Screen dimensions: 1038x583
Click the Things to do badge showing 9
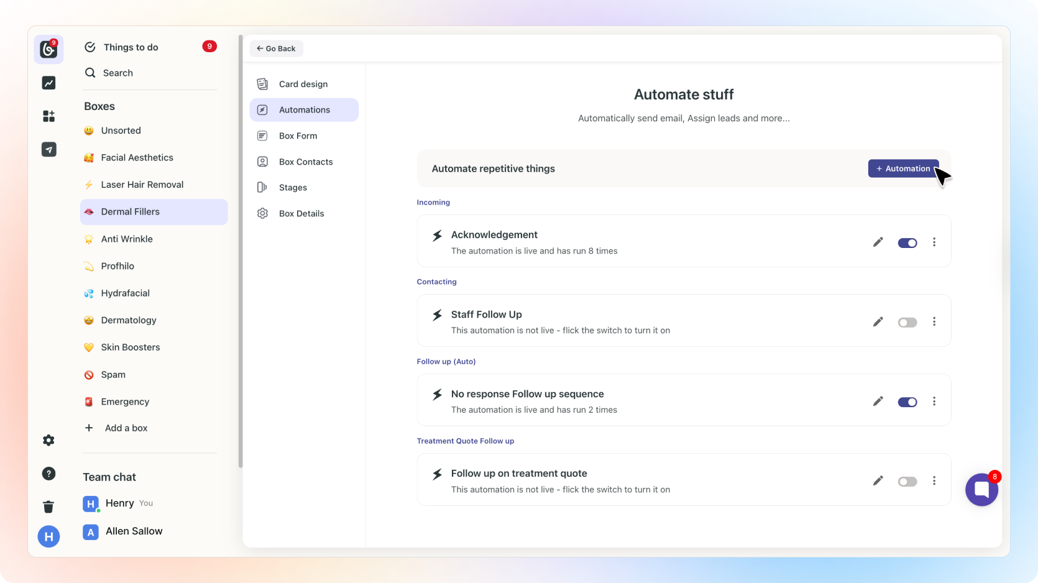209,46
